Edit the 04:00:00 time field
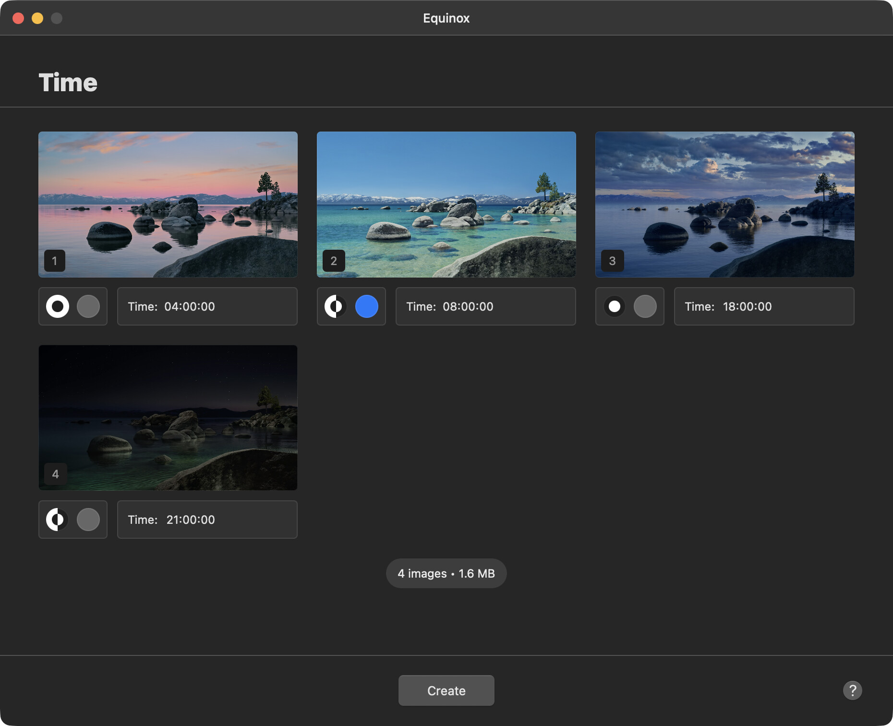Screen dimensions: 893x726 (x=207, y=306)
